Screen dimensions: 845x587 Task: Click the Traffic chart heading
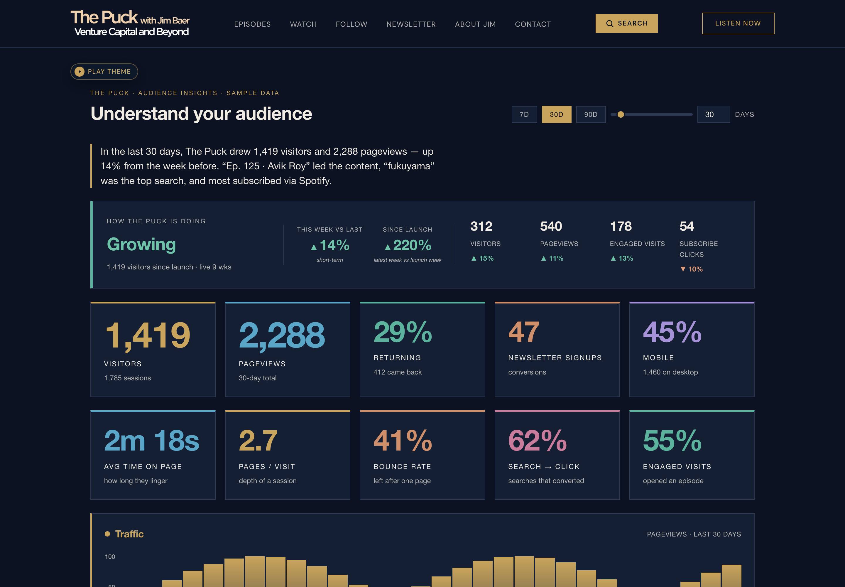pos(129,534)
